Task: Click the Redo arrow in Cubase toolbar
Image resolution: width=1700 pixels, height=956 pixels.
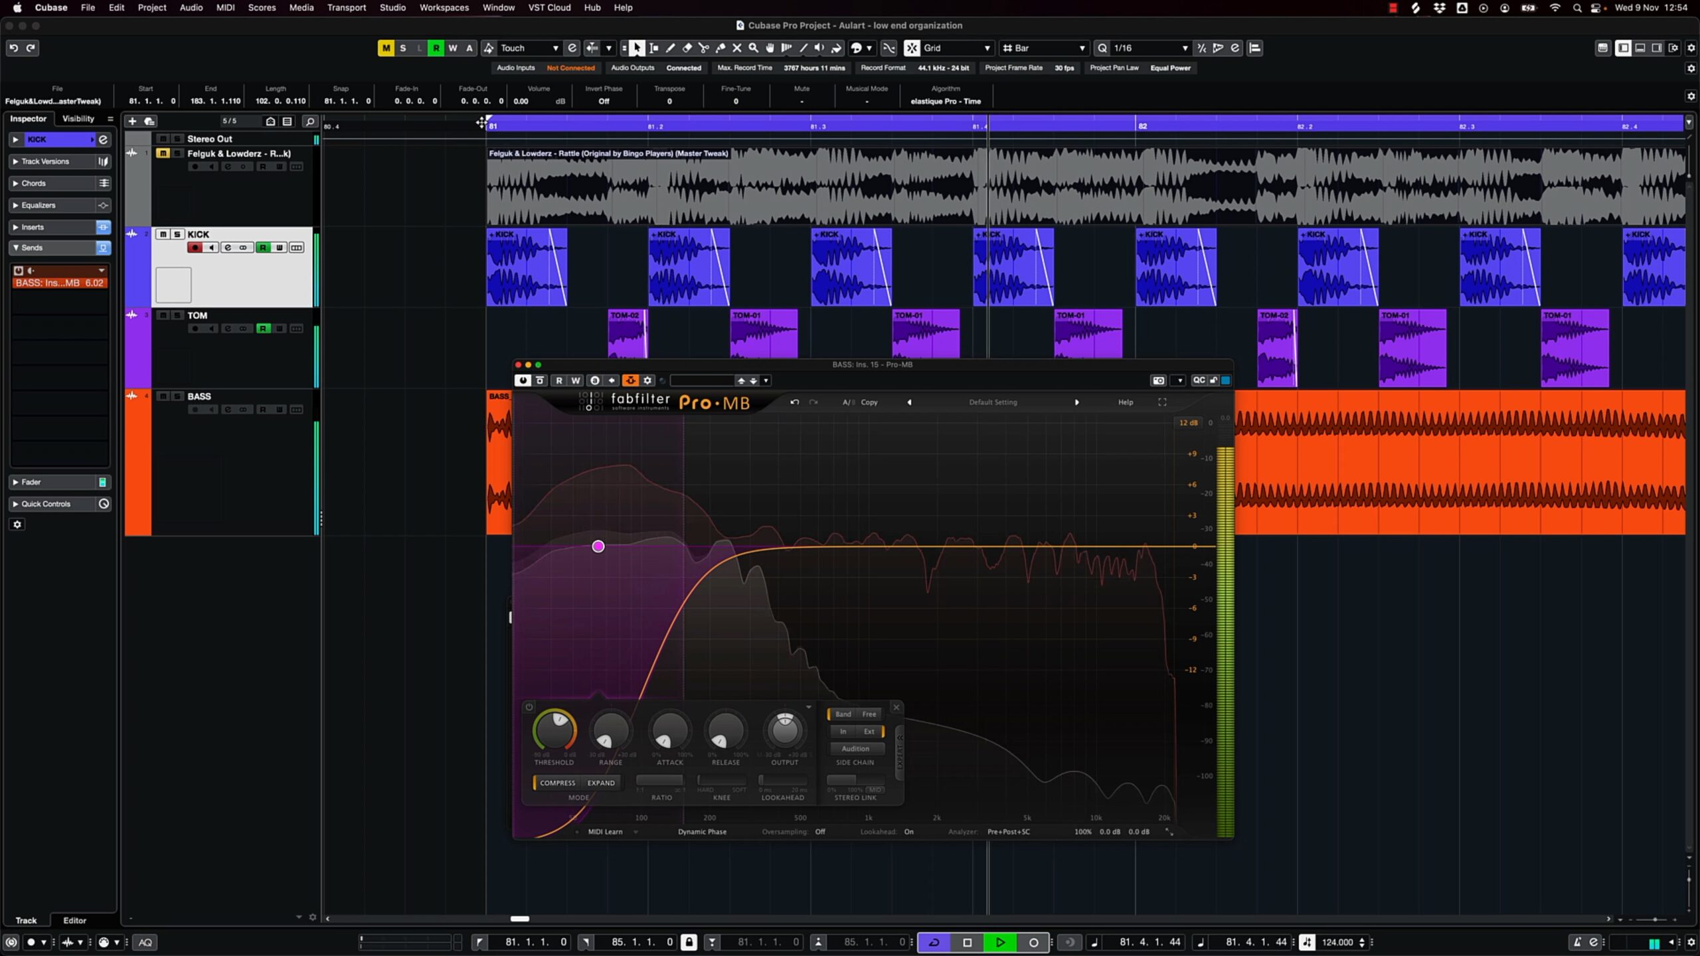Action: 31,48
